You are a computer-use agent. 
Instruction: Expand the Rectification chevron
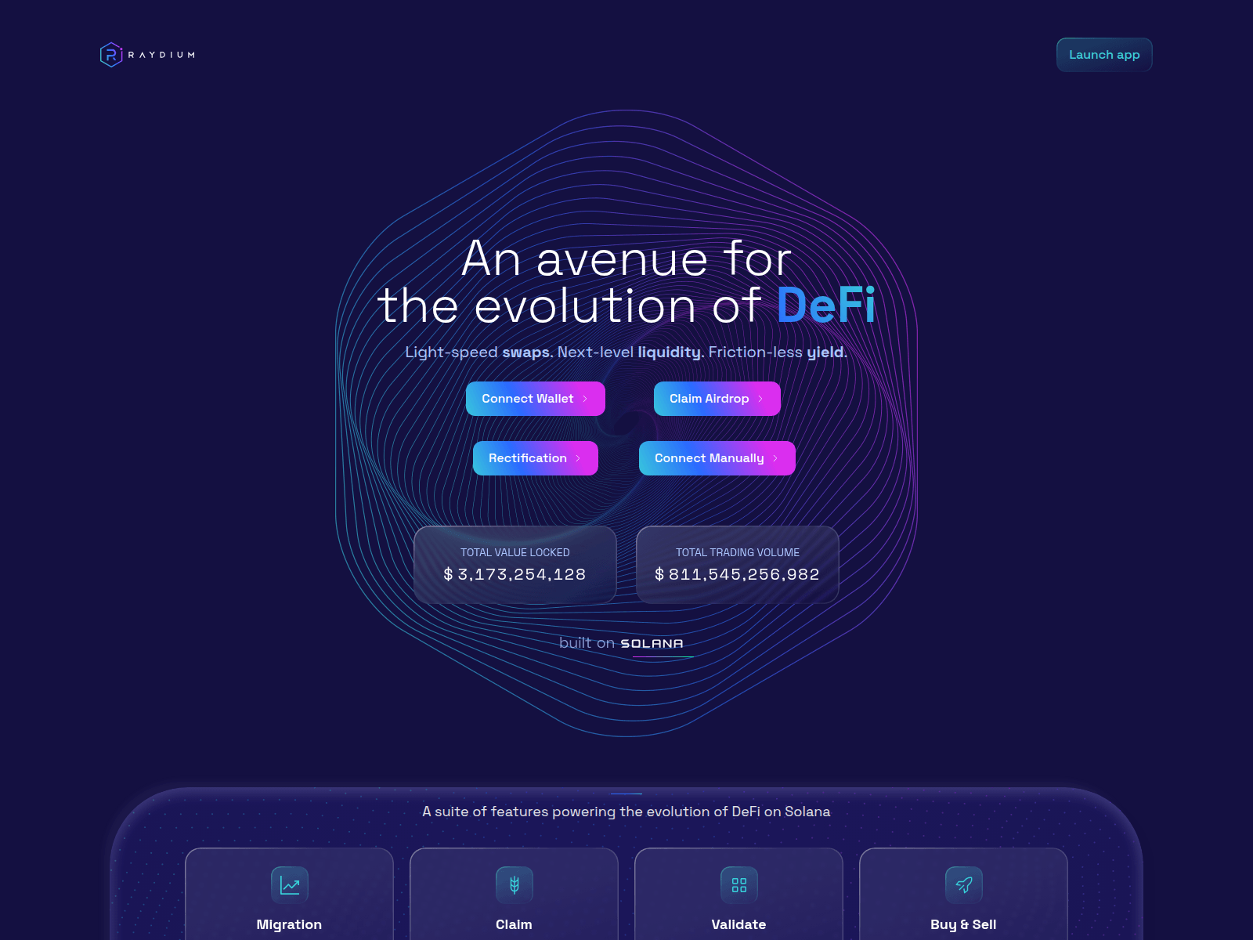(580, 458)
